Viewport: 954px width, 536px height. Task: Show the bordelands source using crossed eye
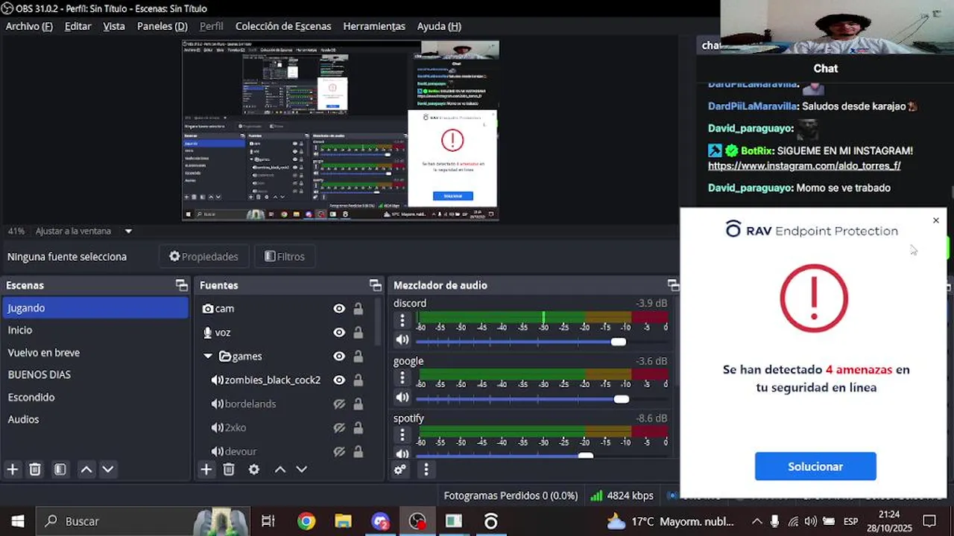pos(339,403)
